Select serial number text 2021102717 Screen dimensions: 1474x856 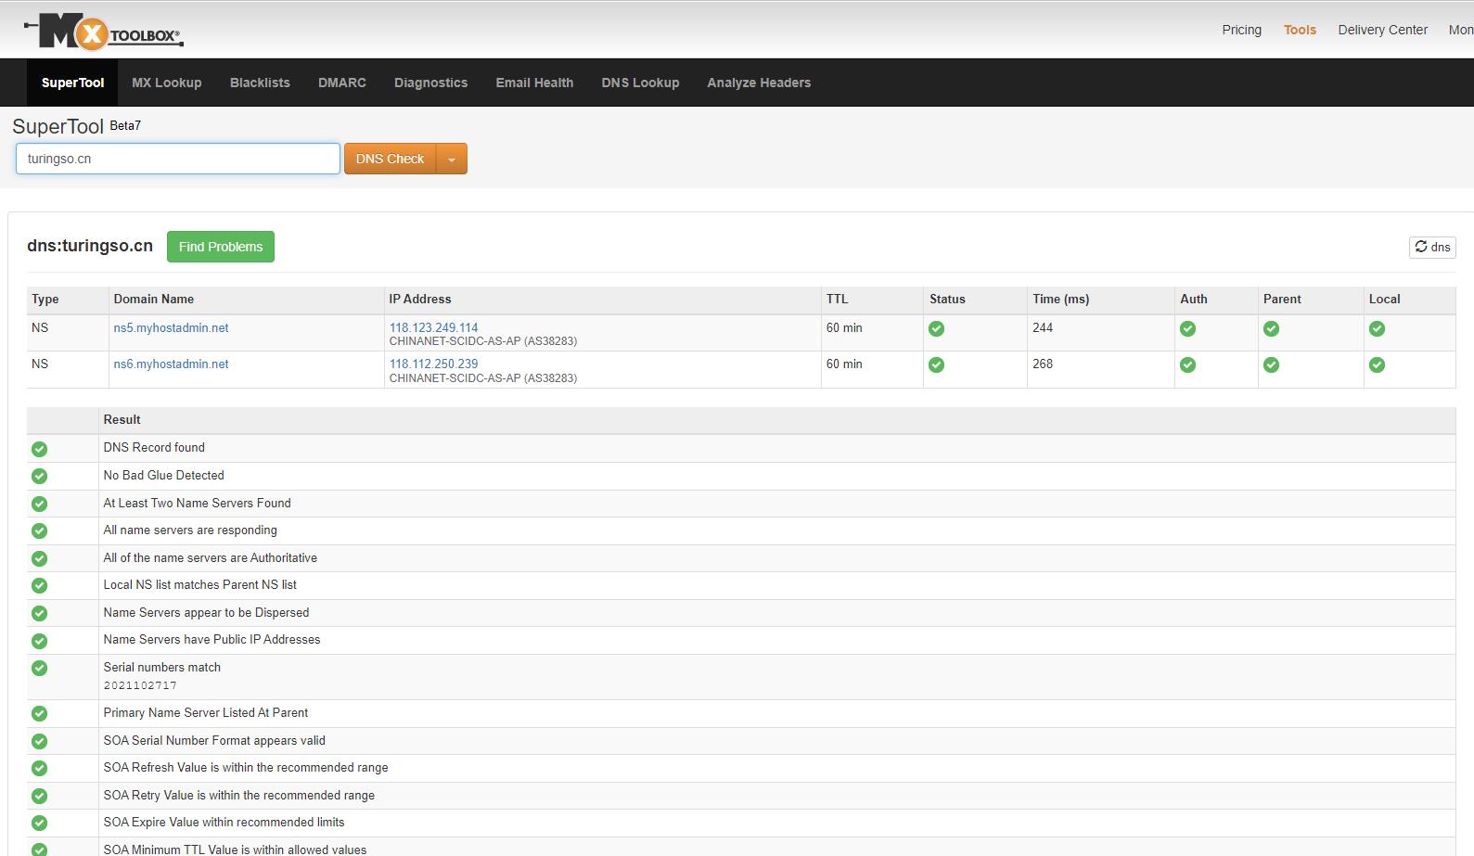click(140, 685)
